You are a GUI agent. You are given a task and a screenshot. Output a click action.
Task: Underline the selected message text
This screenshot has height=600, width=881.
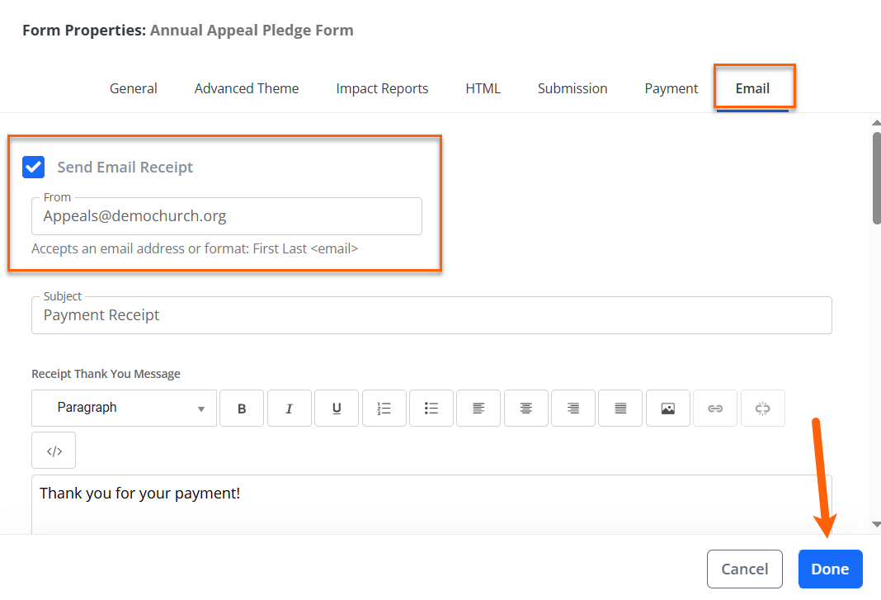coord(336,409)
